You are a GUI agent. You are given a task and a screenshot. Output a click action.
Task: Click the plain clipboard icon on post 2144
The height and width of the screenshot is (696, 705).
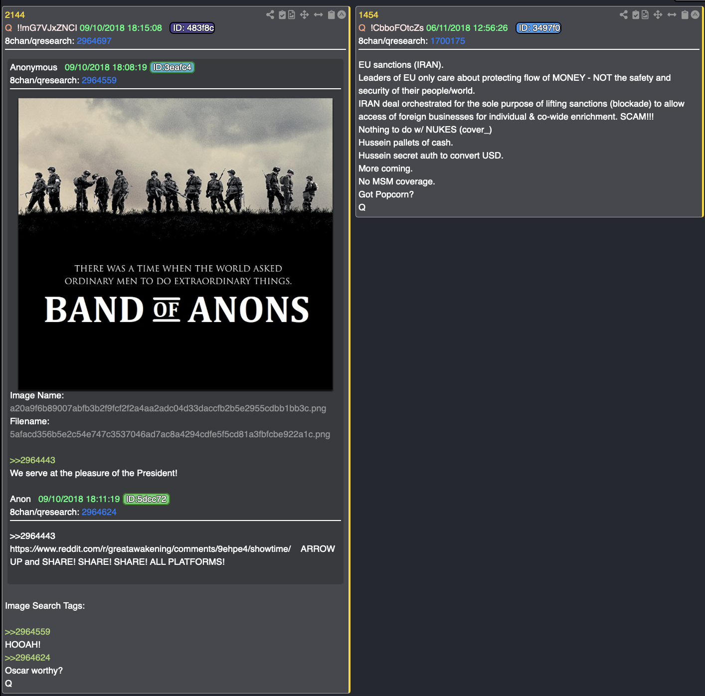[x=331, y=15]
